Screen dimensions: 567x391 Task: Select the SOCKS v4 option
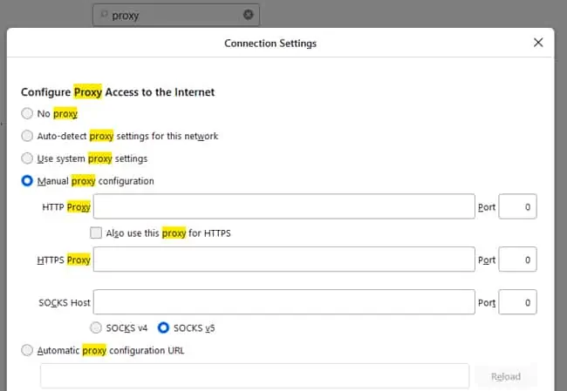click(x=96, y=327)
